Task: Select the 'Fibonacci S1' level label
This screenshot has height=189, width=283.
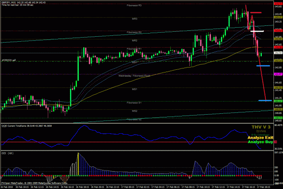Action: point(134,102)
